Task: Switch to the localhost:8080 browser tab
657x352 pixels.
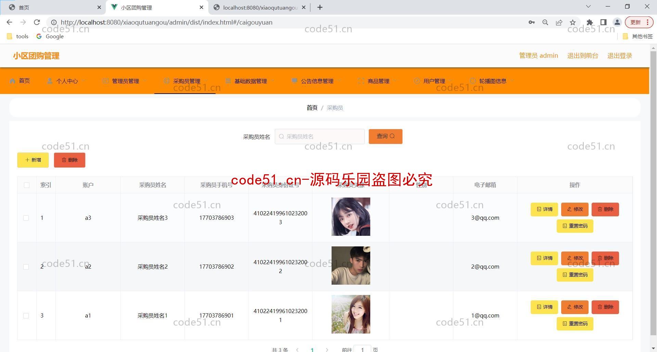Action: pos(259,7)
